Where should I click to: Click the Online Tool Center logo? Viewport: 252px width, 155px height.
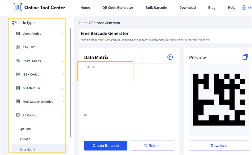(x=39, y=7)
